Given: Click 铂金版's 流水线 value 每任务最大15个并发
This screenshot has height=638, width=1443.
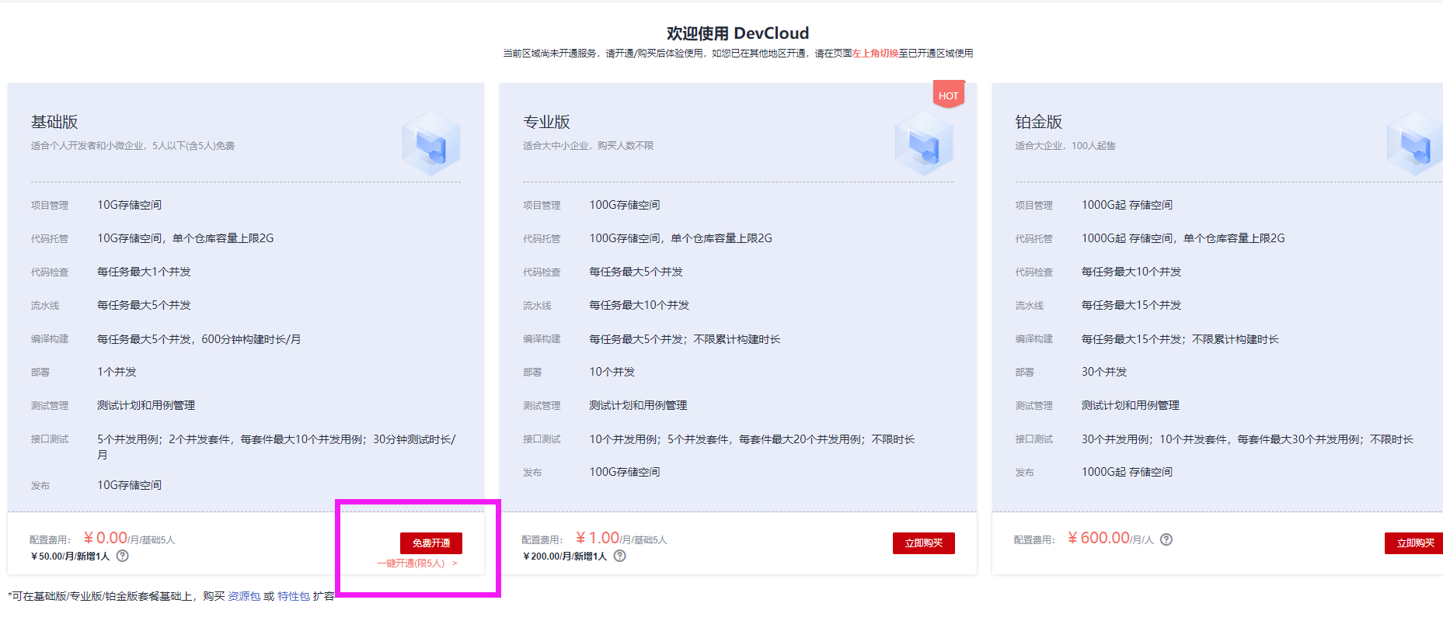Looking at the screenshot, I should click(1131, 305).
